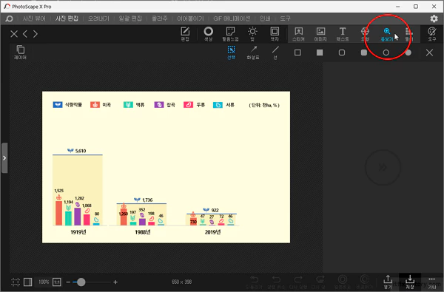Pick the outlined circle shape
Image resolution: width=444 pixels, height=292 pixels.
tap(386, 52)
